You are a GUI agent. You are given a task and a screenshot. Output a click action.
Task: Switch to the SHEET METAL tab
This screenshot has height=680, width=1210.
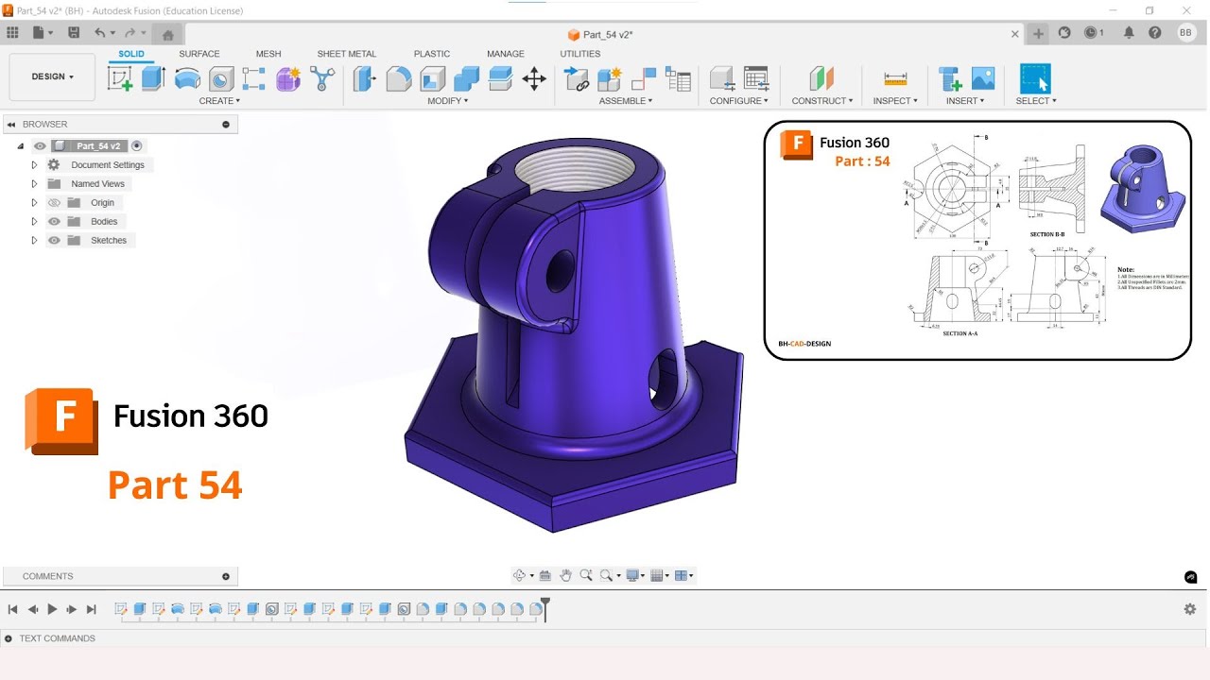(347, 54)
